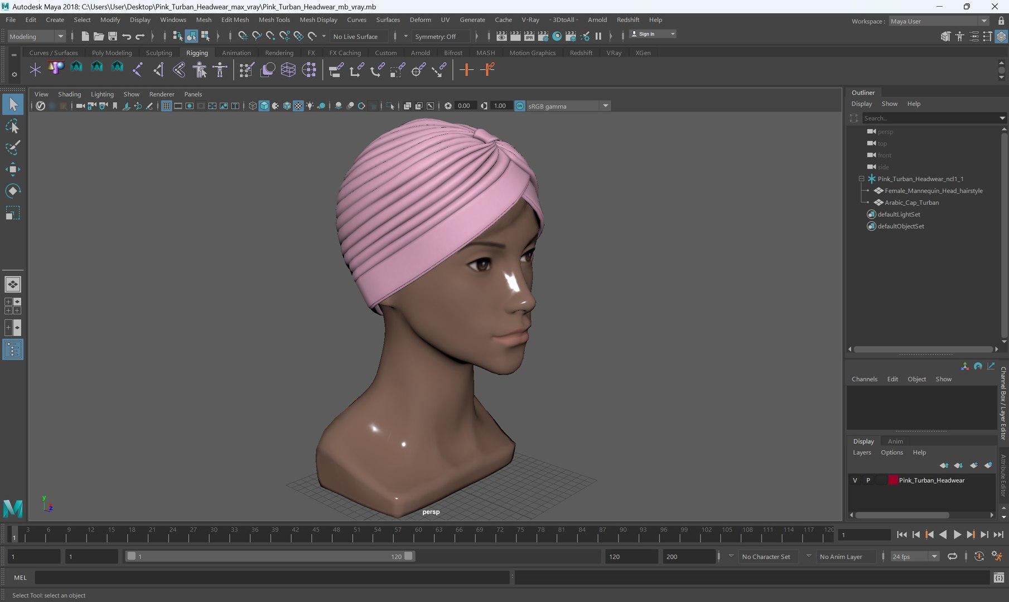This screenshot has width=1009, height=602.
Task: Select the Lasso tool in the toolbox
Action: 12,127
